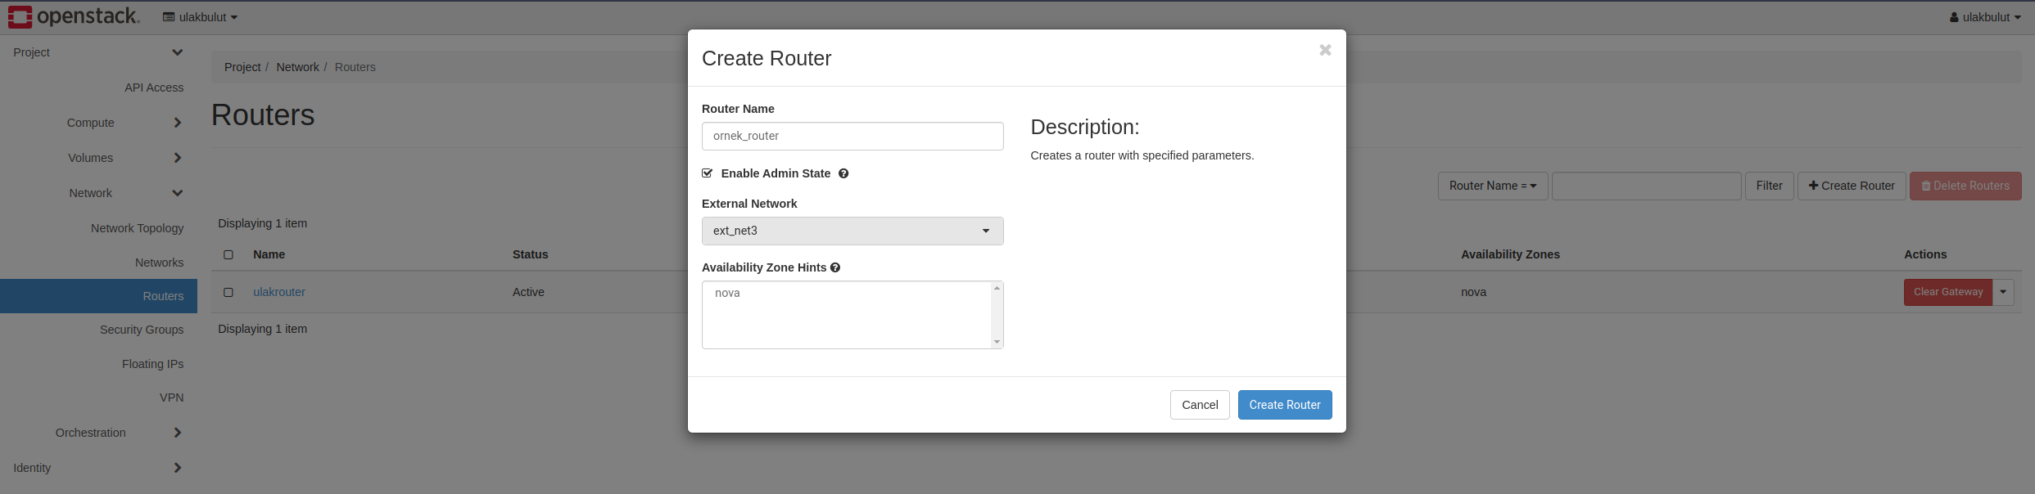Toggle select-all routers checkbox
Screen dimensions: 2035x494
[228, 254]
